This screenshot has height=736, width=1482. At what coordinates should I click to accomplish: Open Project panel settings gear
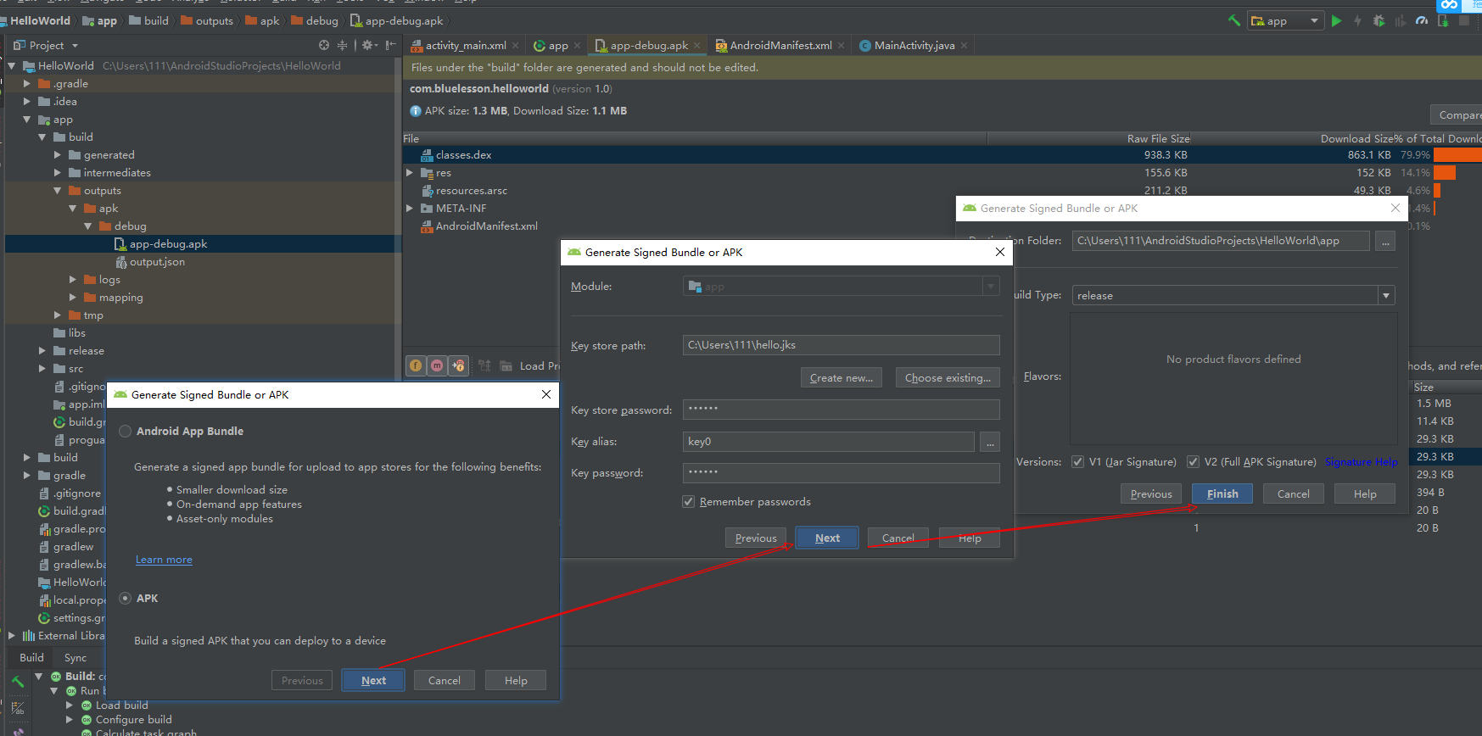(369, 45)
